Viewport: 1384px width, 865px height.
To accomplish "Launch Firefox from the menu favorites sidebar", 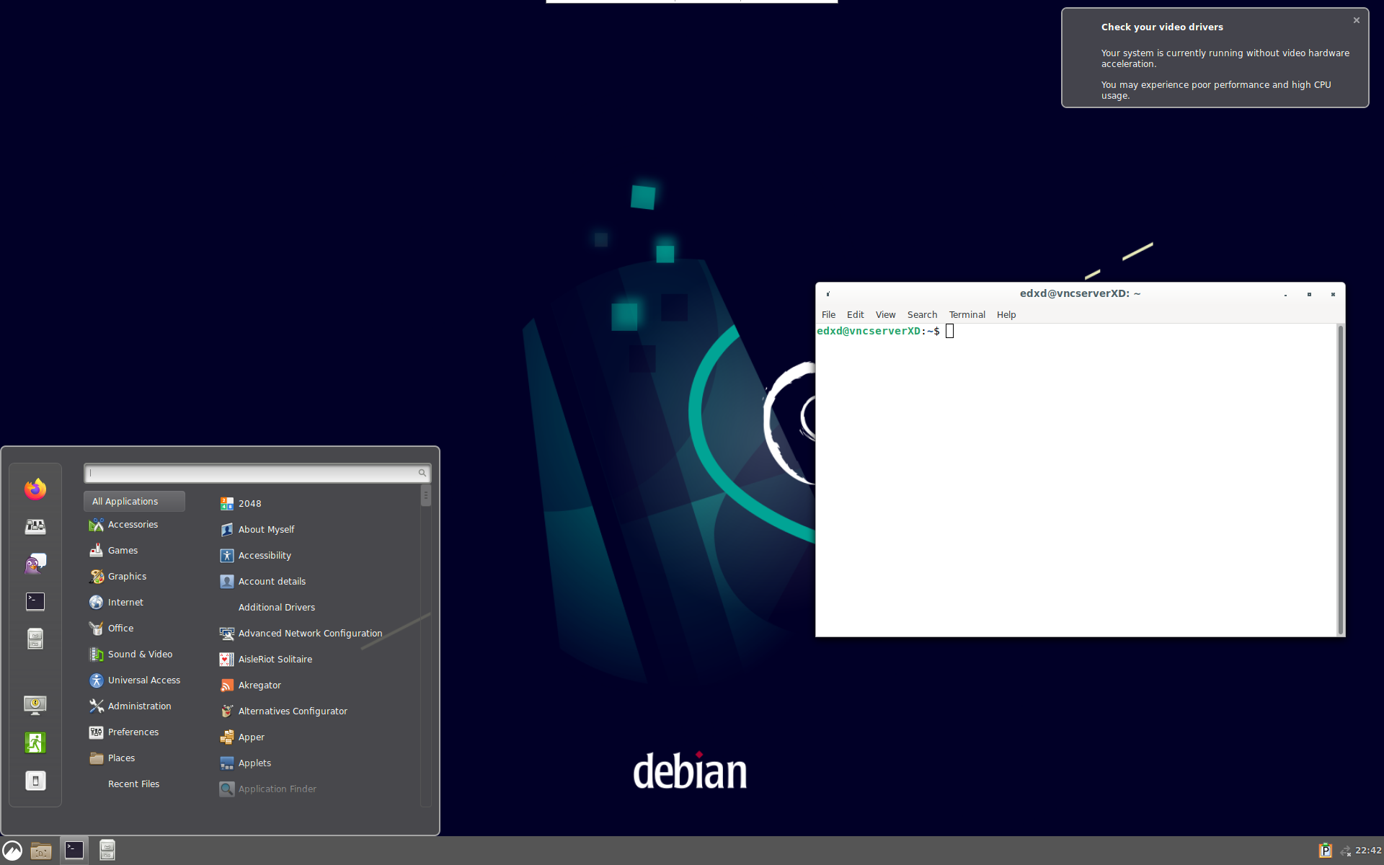I will [x=35, y=489].
